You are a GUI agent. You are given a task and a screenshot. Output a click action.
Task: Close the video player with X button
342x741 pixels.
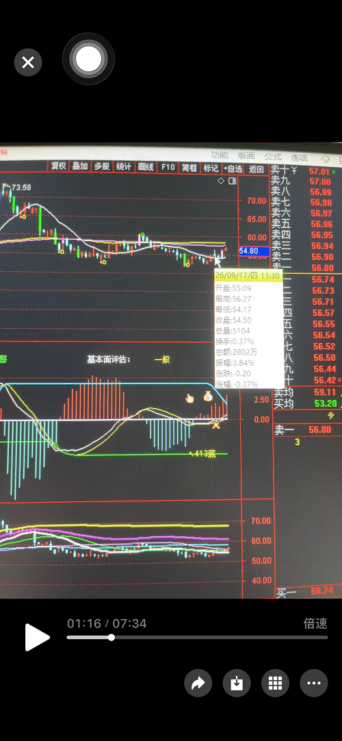[28, 62]
